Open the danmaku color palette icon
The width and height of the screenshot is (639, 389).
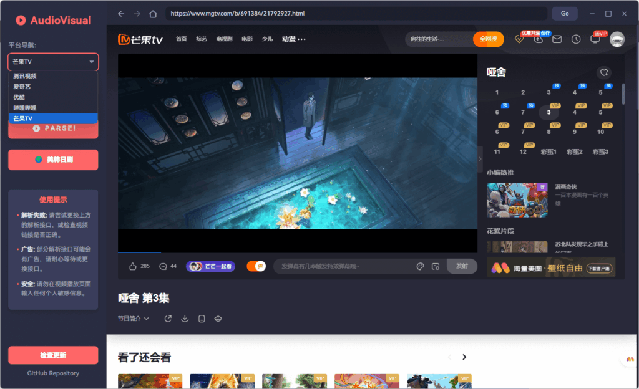[x=419, y=266]
